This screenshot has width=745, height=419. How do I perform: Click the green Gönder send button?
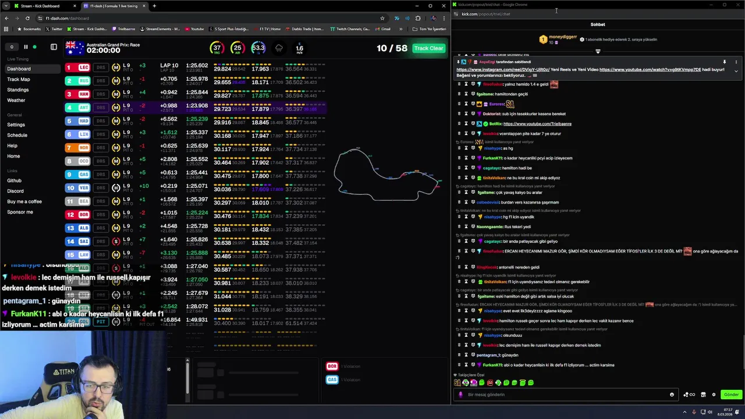coord(731,395)
